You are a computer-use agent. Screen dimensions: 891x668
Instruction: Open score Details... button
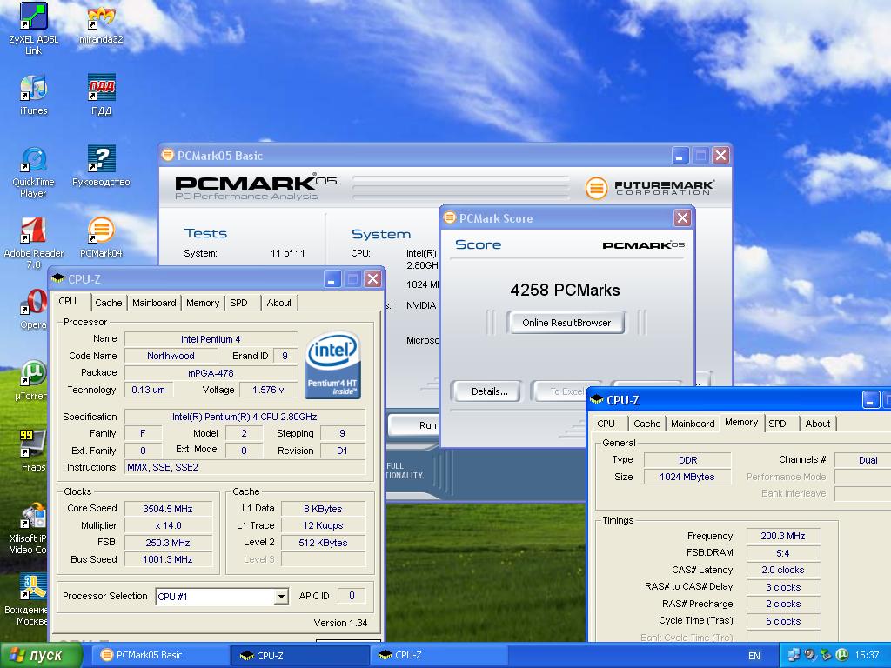pos(489,391)
